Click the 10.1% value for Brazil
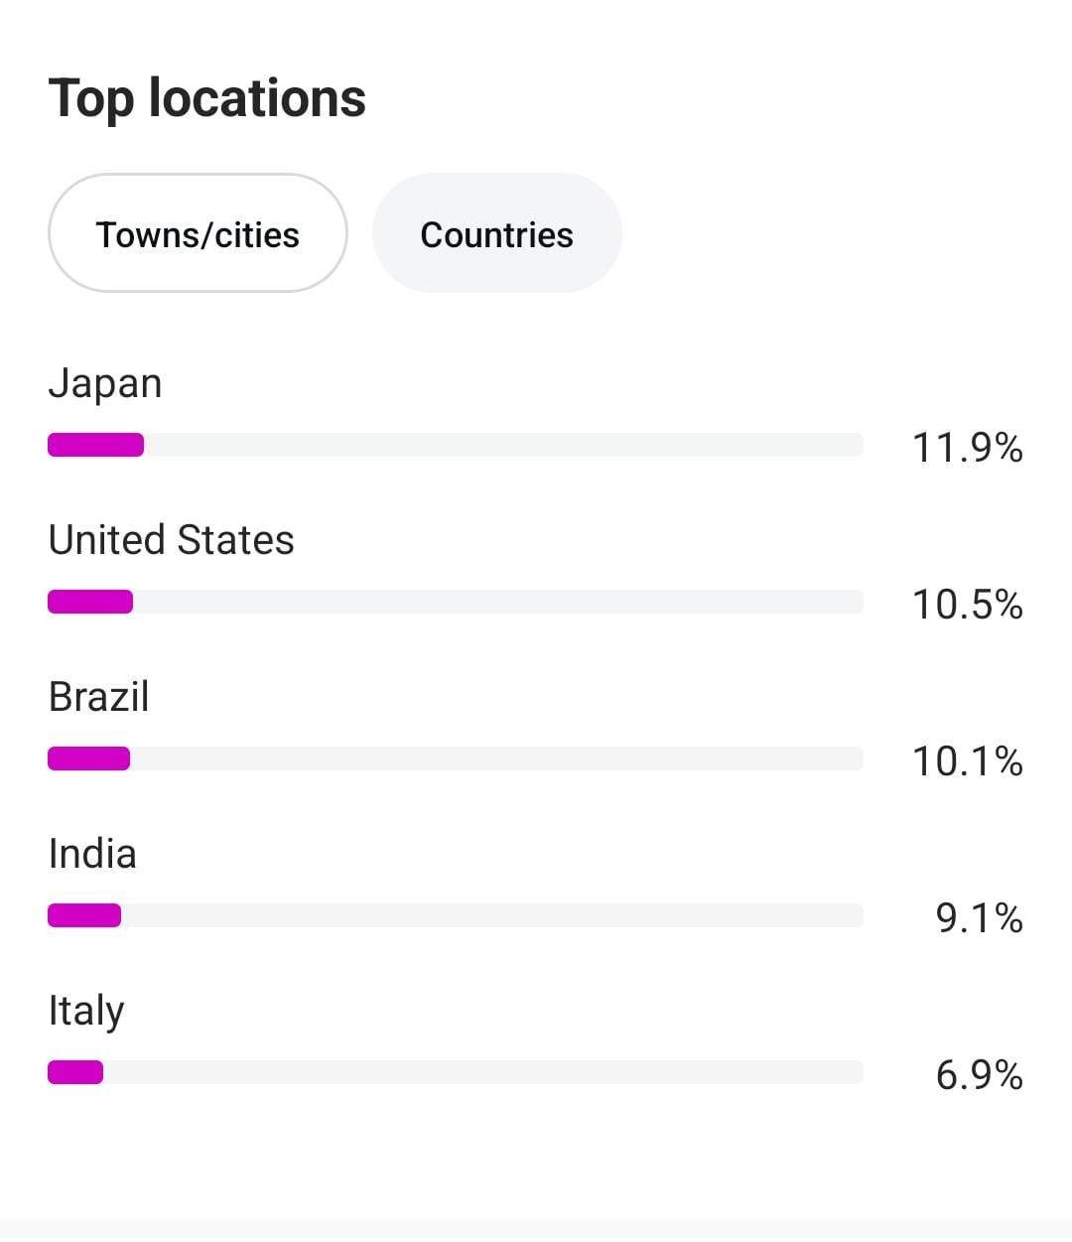 [967, 761]
